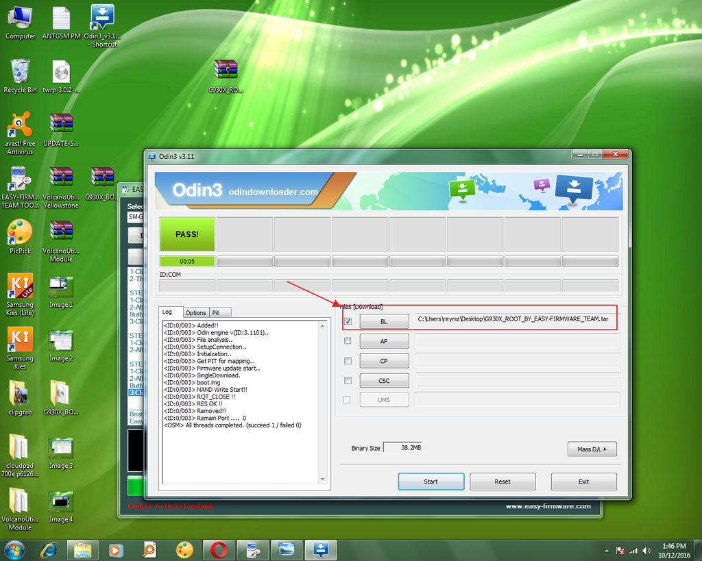
Task: Switch to the Options tab
Action: click(x=195, y=312)
